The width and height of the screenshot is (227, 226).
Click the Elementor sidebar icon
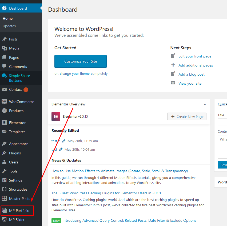point(4,123)
